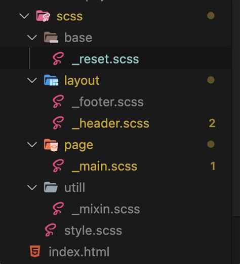Select the _header.scss file name
The width and height of the screenshot is (240, 264).
point(110,123)
